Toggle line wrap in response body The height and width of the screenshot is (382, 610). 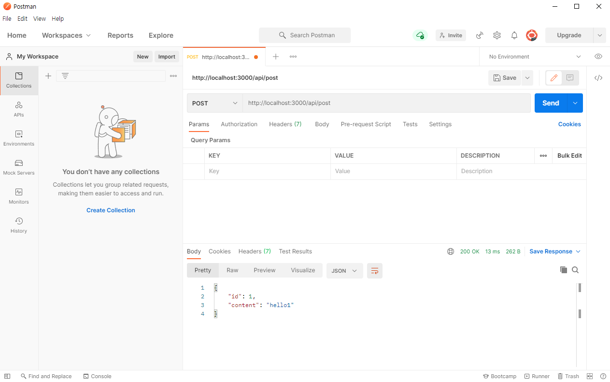375,271
